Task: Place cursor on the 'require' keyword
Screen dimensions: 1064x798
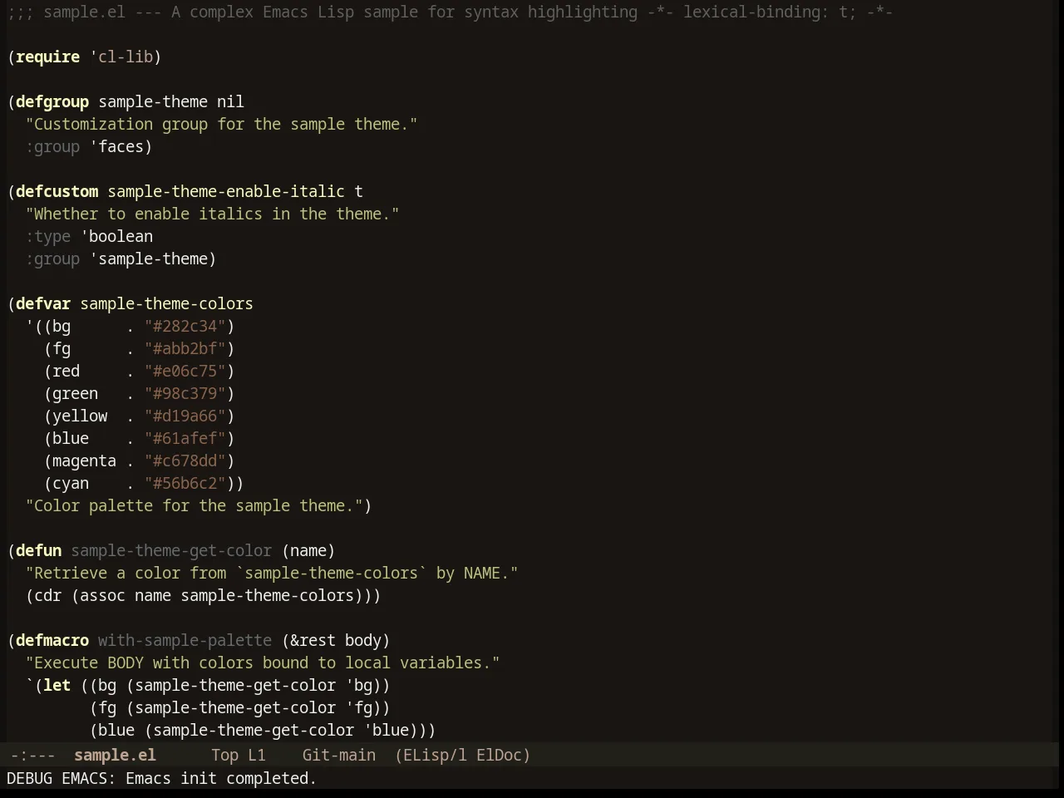Action: click(x=48, y=57)
